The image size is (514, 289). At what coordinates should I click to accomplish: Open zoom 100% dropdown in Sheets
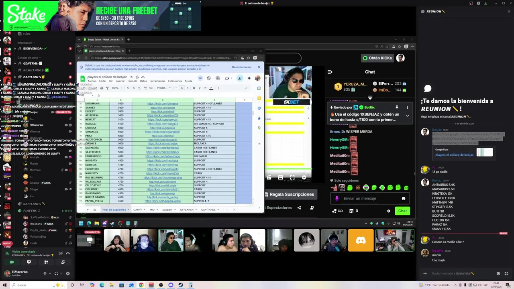(x=116, y=88)
